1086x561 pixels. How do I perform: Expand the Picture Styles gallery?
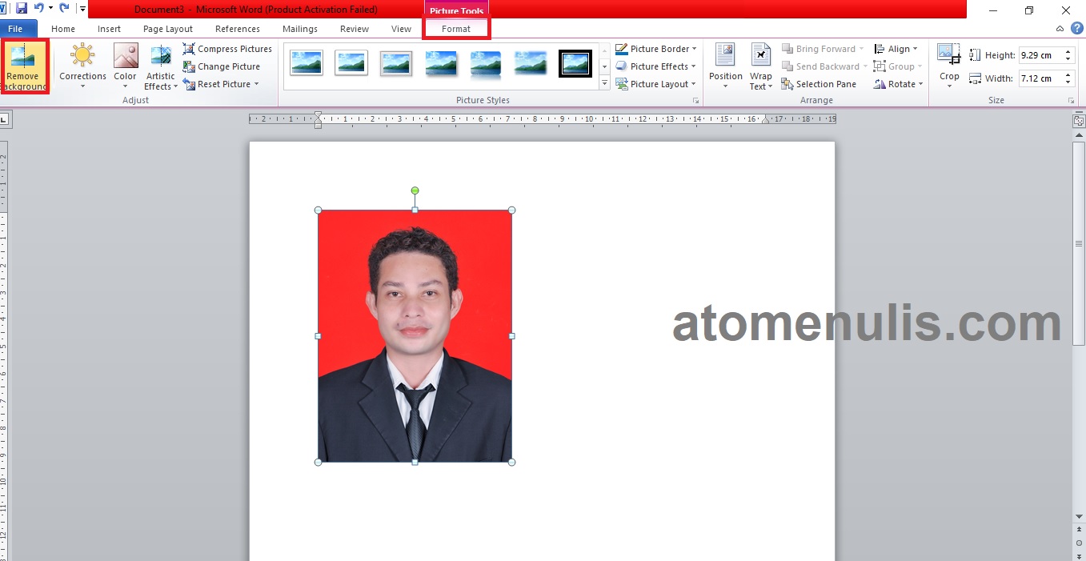[604, 82]
